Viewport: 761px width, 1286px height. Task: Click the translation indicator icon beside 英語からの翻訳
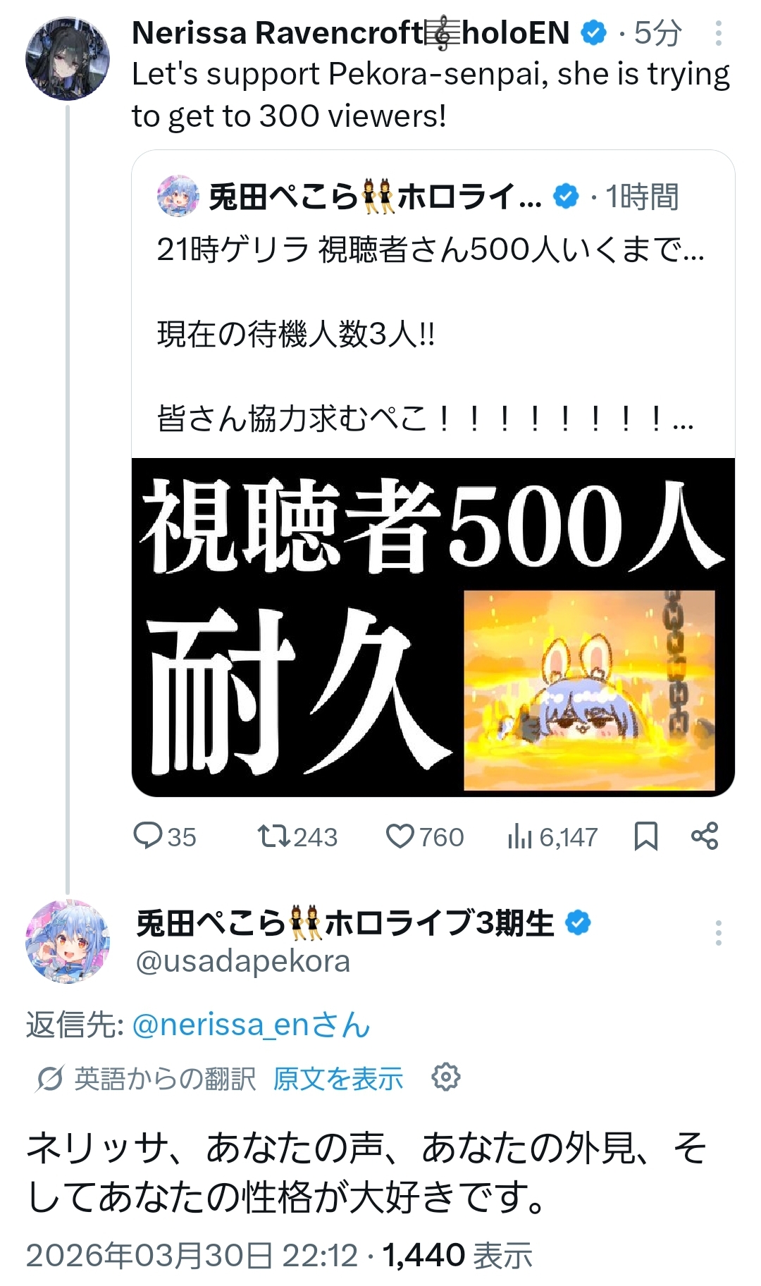click(50, 1078)
